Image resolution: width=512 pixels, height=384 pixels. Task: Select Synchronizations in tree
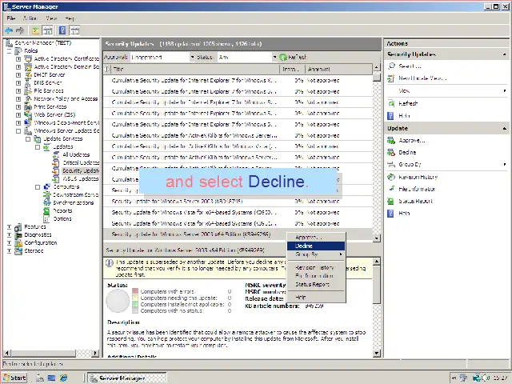point(73,202)
